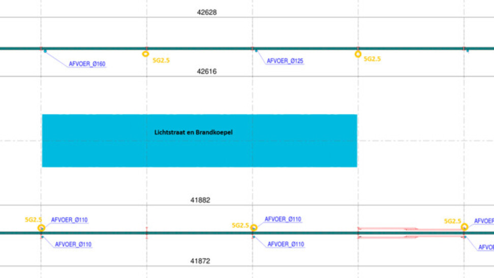Click the orange 5G2.5 text below the top-left circle

pos(161,60)
